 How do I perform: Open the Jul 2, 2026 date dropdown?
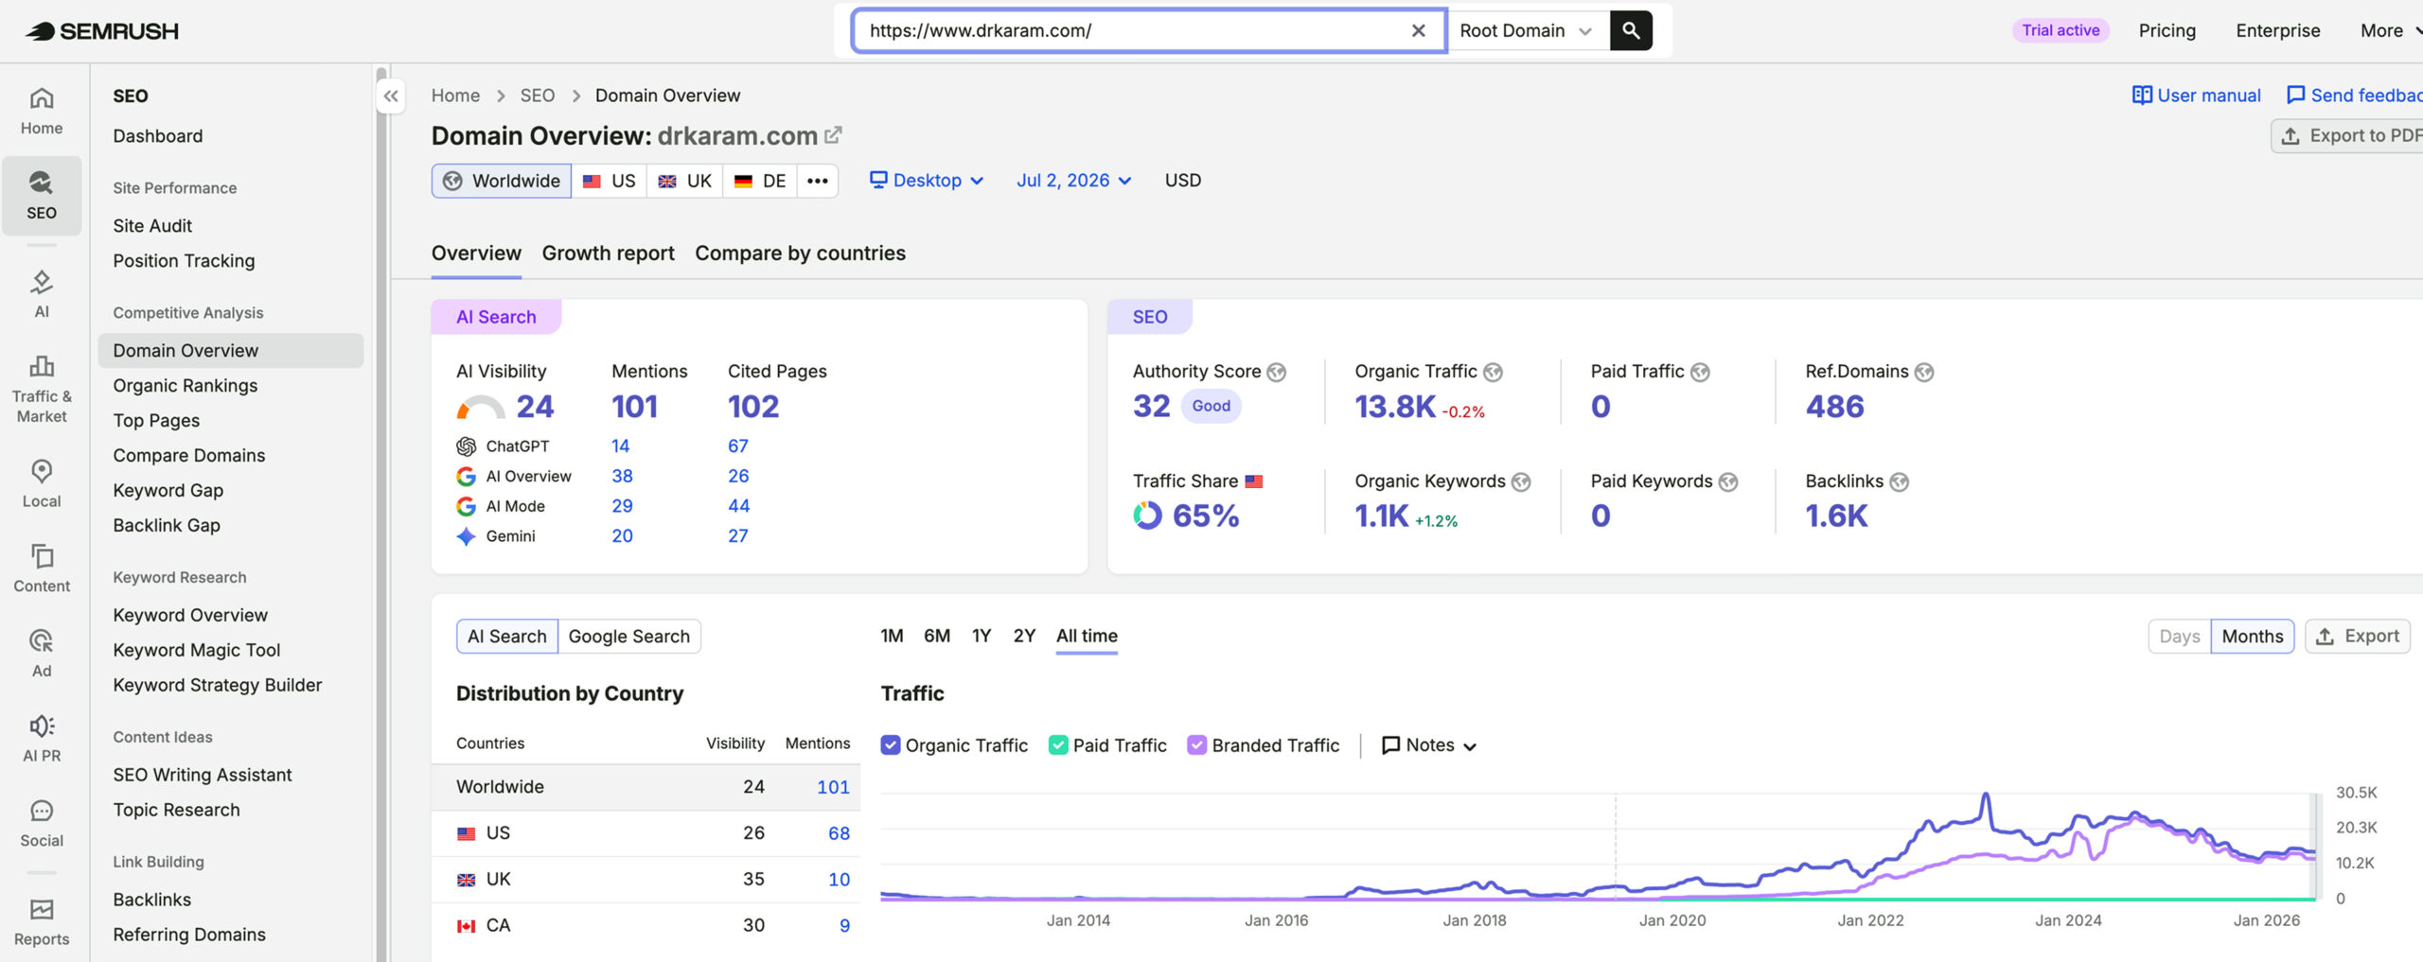1073,181
